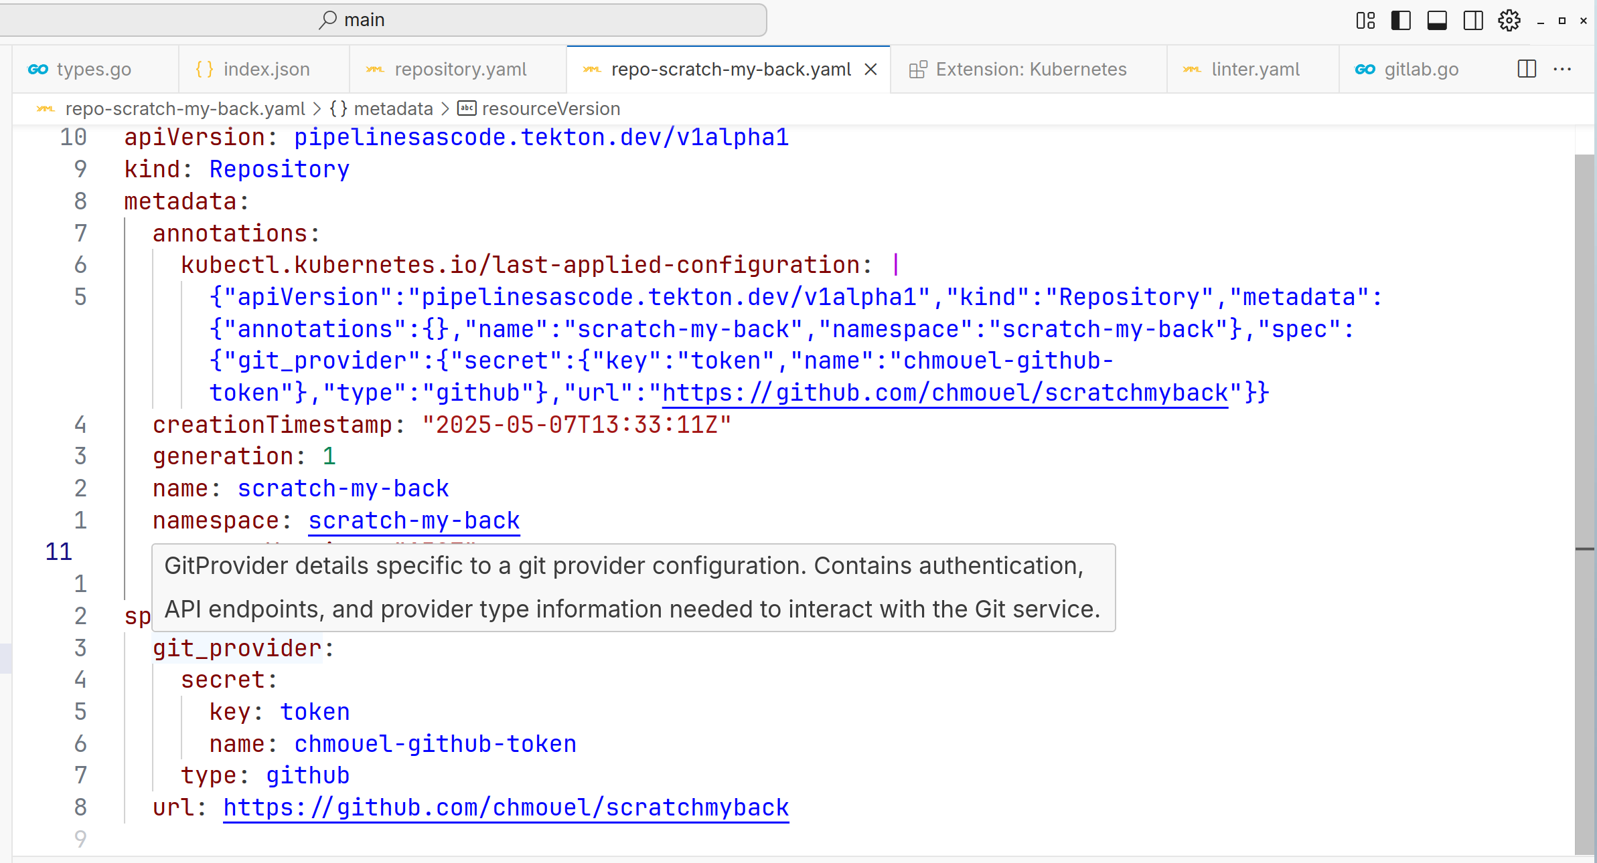
Task: Open the editor More Actions ellipsis
Action: click(x=1564, y=69)
